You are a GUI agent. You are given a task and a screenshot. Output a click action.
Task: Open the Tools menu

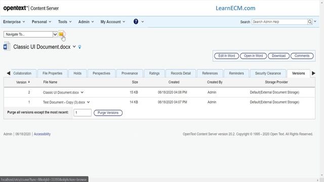coord(65,22)
